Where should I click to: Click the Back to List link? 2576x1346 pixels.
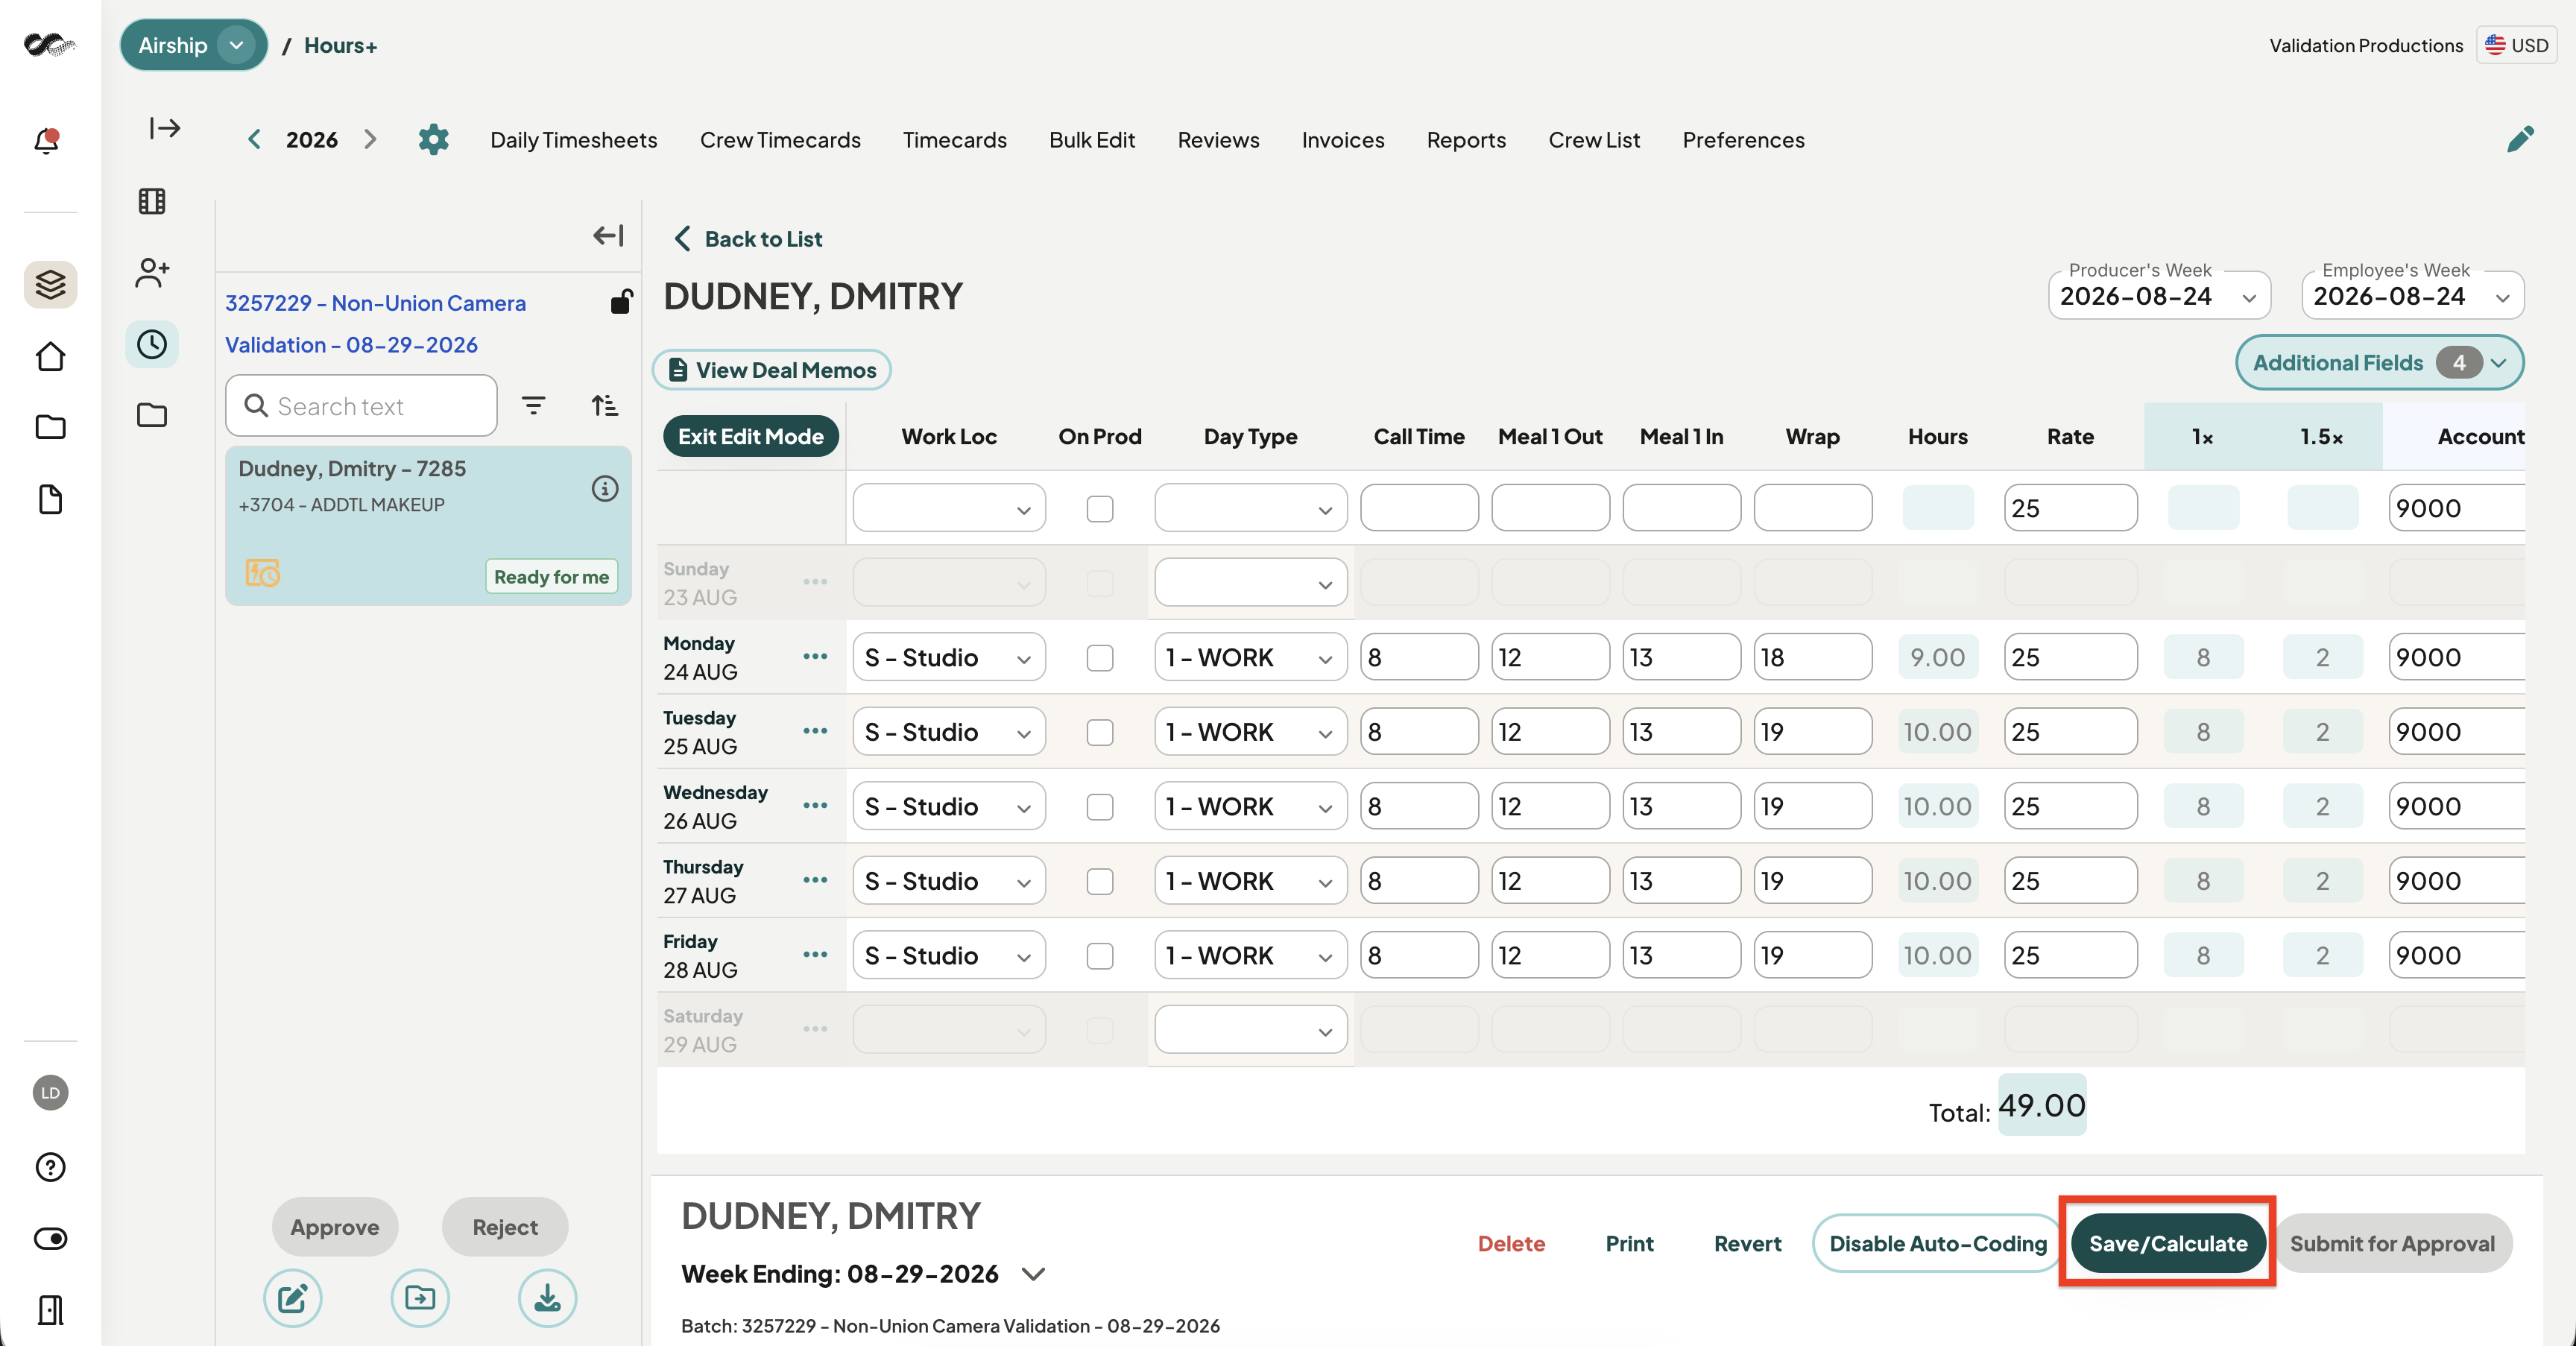(x=748, y=239)
